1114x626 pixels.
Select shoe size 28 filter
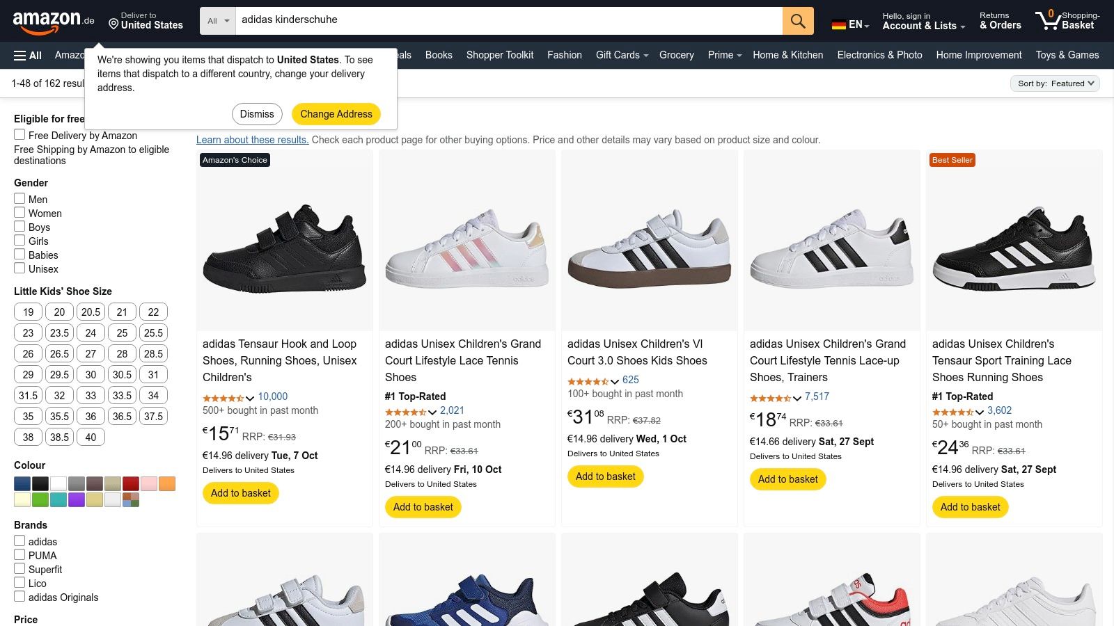122,353
